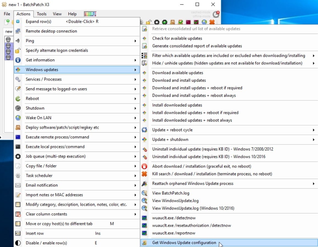This screenshot has height=247, width=318.
Task: Expand the Reboot submenu arrow
Action: 135,99
